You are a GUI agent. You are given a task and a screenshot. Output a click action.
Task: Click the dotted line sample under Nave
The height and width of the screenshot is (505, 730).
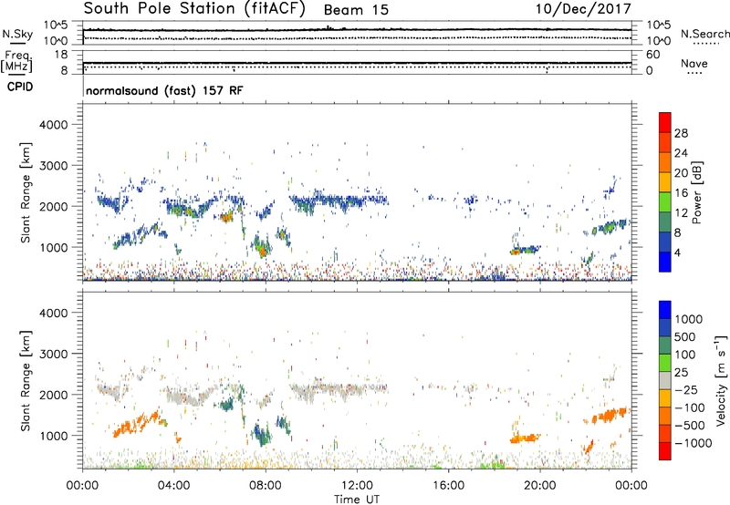(x=695, y=73)
